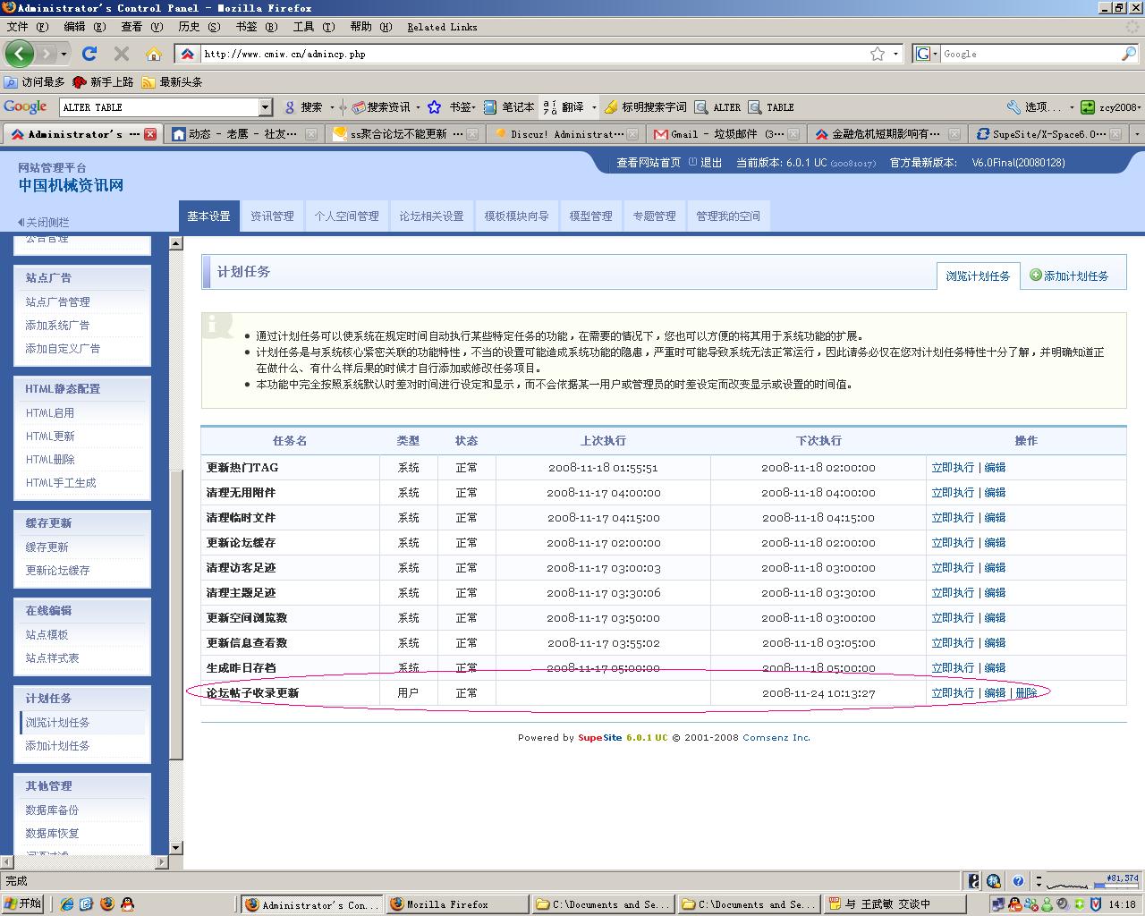1145x916 pixels.
Task: Click Google toolbar 搜索 button
Action: pyautogui.click(x=304, y=107)
